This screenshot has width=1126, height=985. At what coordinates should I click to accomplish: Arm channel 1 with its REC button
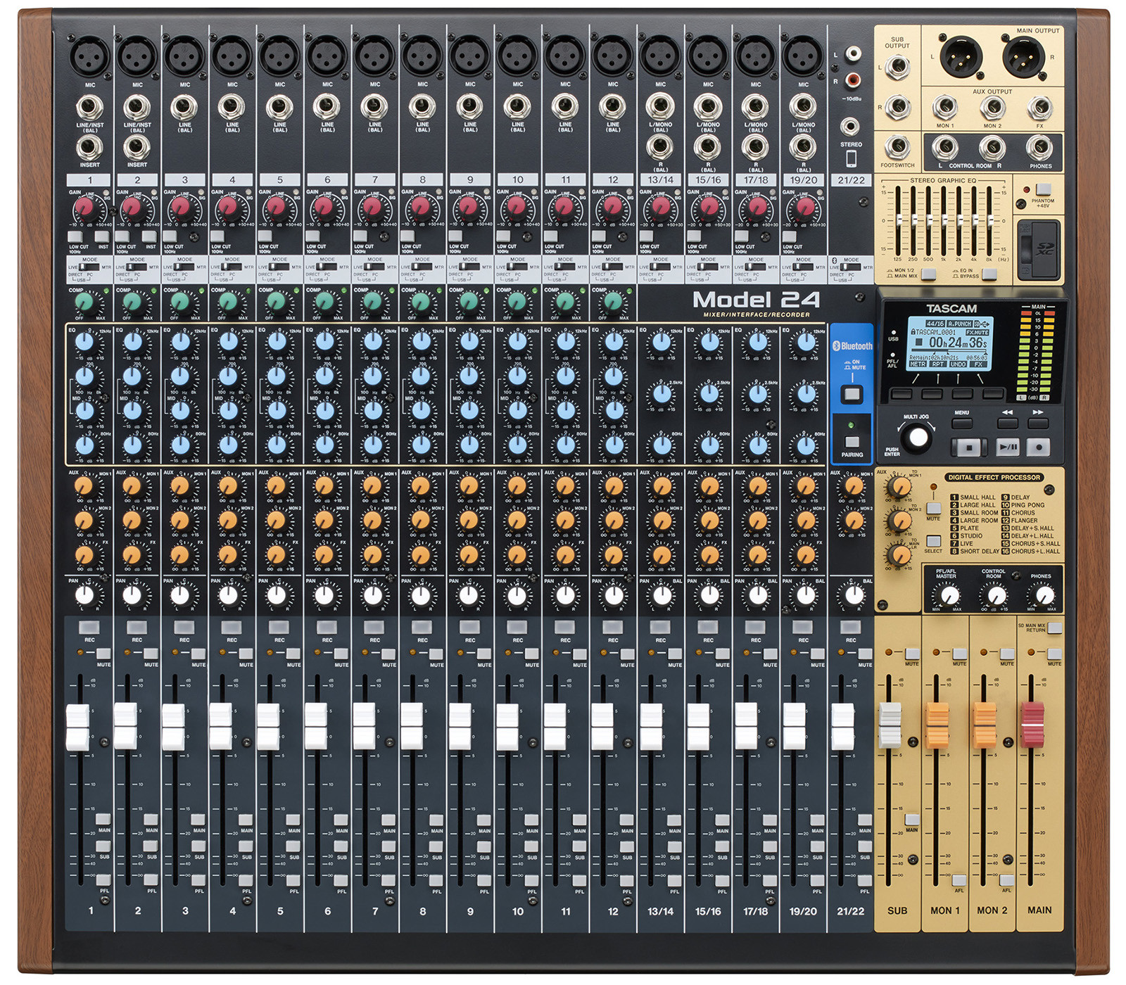(89, 625)
